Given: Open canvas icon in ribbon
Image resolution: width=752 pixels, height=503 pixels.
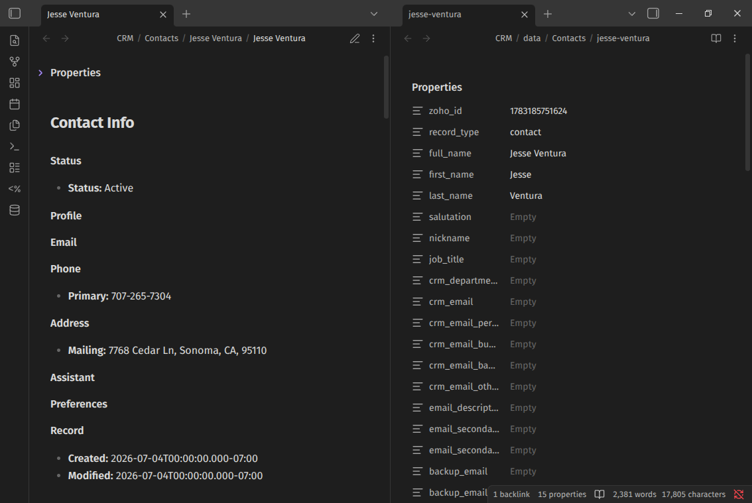Looking at the screenshot, I should pos(15,83).
